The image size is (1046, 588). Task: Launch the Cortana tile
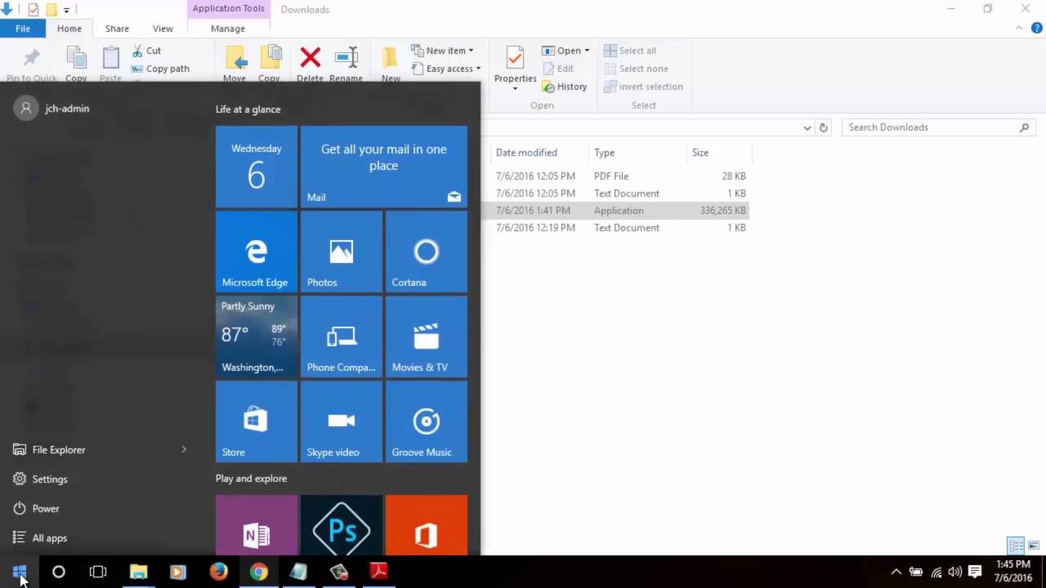(x=427, y=252)
